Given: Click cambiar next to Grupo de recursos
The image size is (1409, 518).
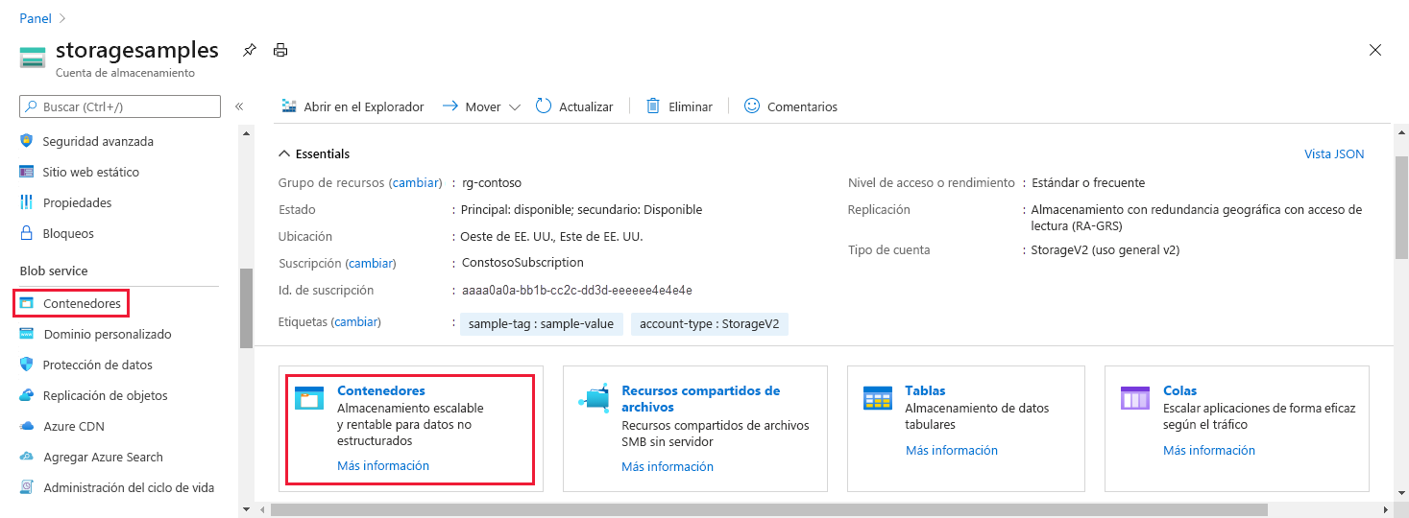Looking at the screenshot, I should (415, 182).
